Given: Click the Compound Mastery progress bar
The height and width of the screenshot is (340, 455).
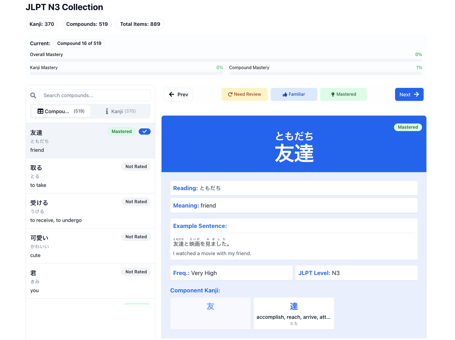Looking at the screenshot, I should pos(326,73).
